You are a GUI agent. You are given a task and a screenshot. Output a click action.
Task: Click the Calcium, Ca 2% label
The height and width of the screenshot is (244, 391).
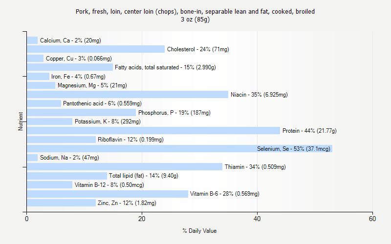pyautogui.click(x=70, y=41)
